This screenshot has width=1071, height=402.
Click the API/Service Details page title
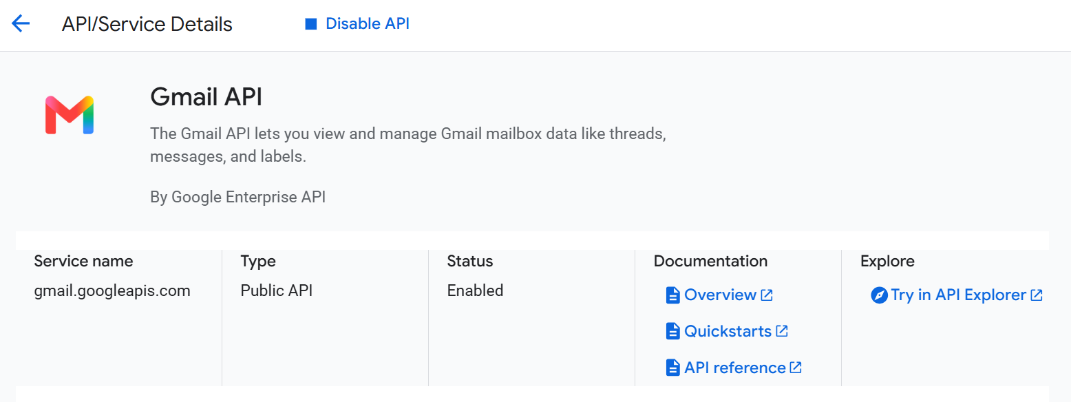click(147, 25)
